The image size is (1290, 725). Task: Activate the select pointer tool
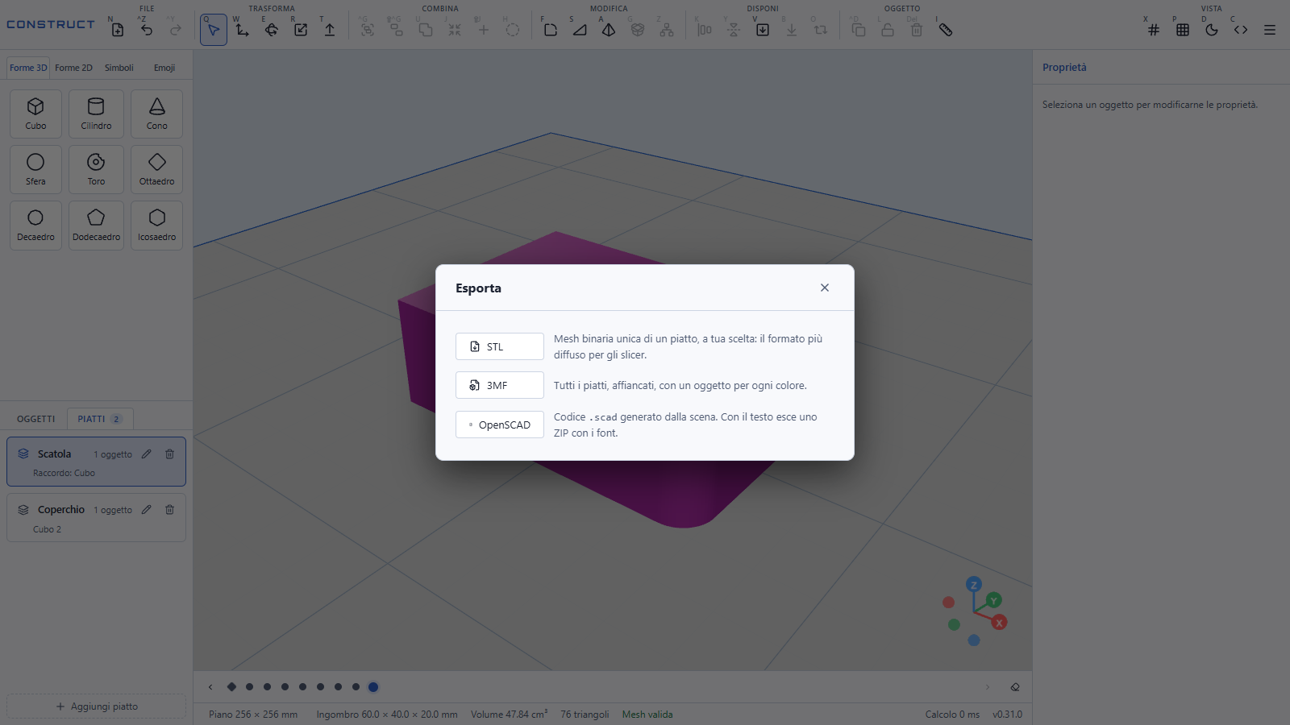[x=214, y=30]
